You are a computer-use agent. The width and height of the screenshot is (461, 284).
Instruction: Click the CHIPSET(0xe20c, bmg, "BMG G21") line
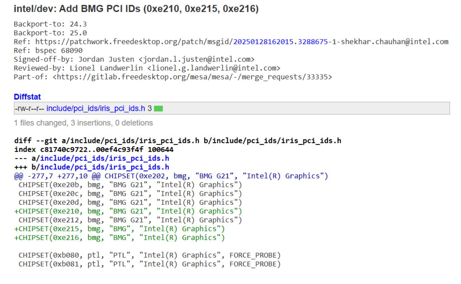(130, 194)
